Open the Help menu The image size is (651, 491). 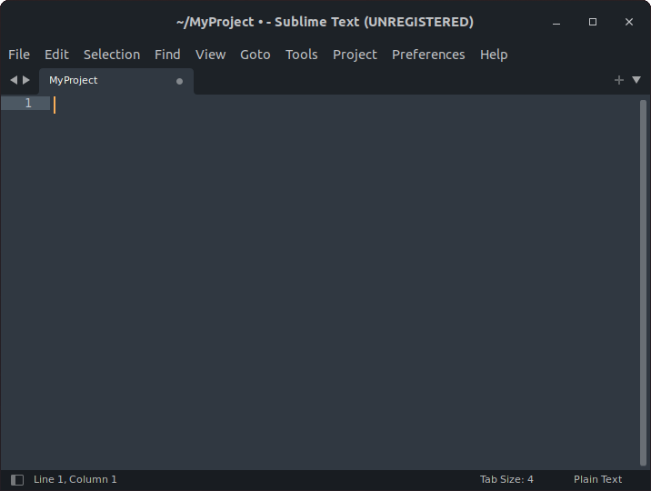coord(494,55)
